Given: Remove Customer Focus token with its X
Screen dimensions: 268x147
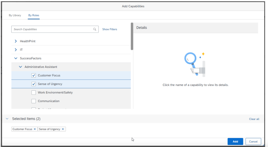Looking at the screenshot, I should point(35,129).
